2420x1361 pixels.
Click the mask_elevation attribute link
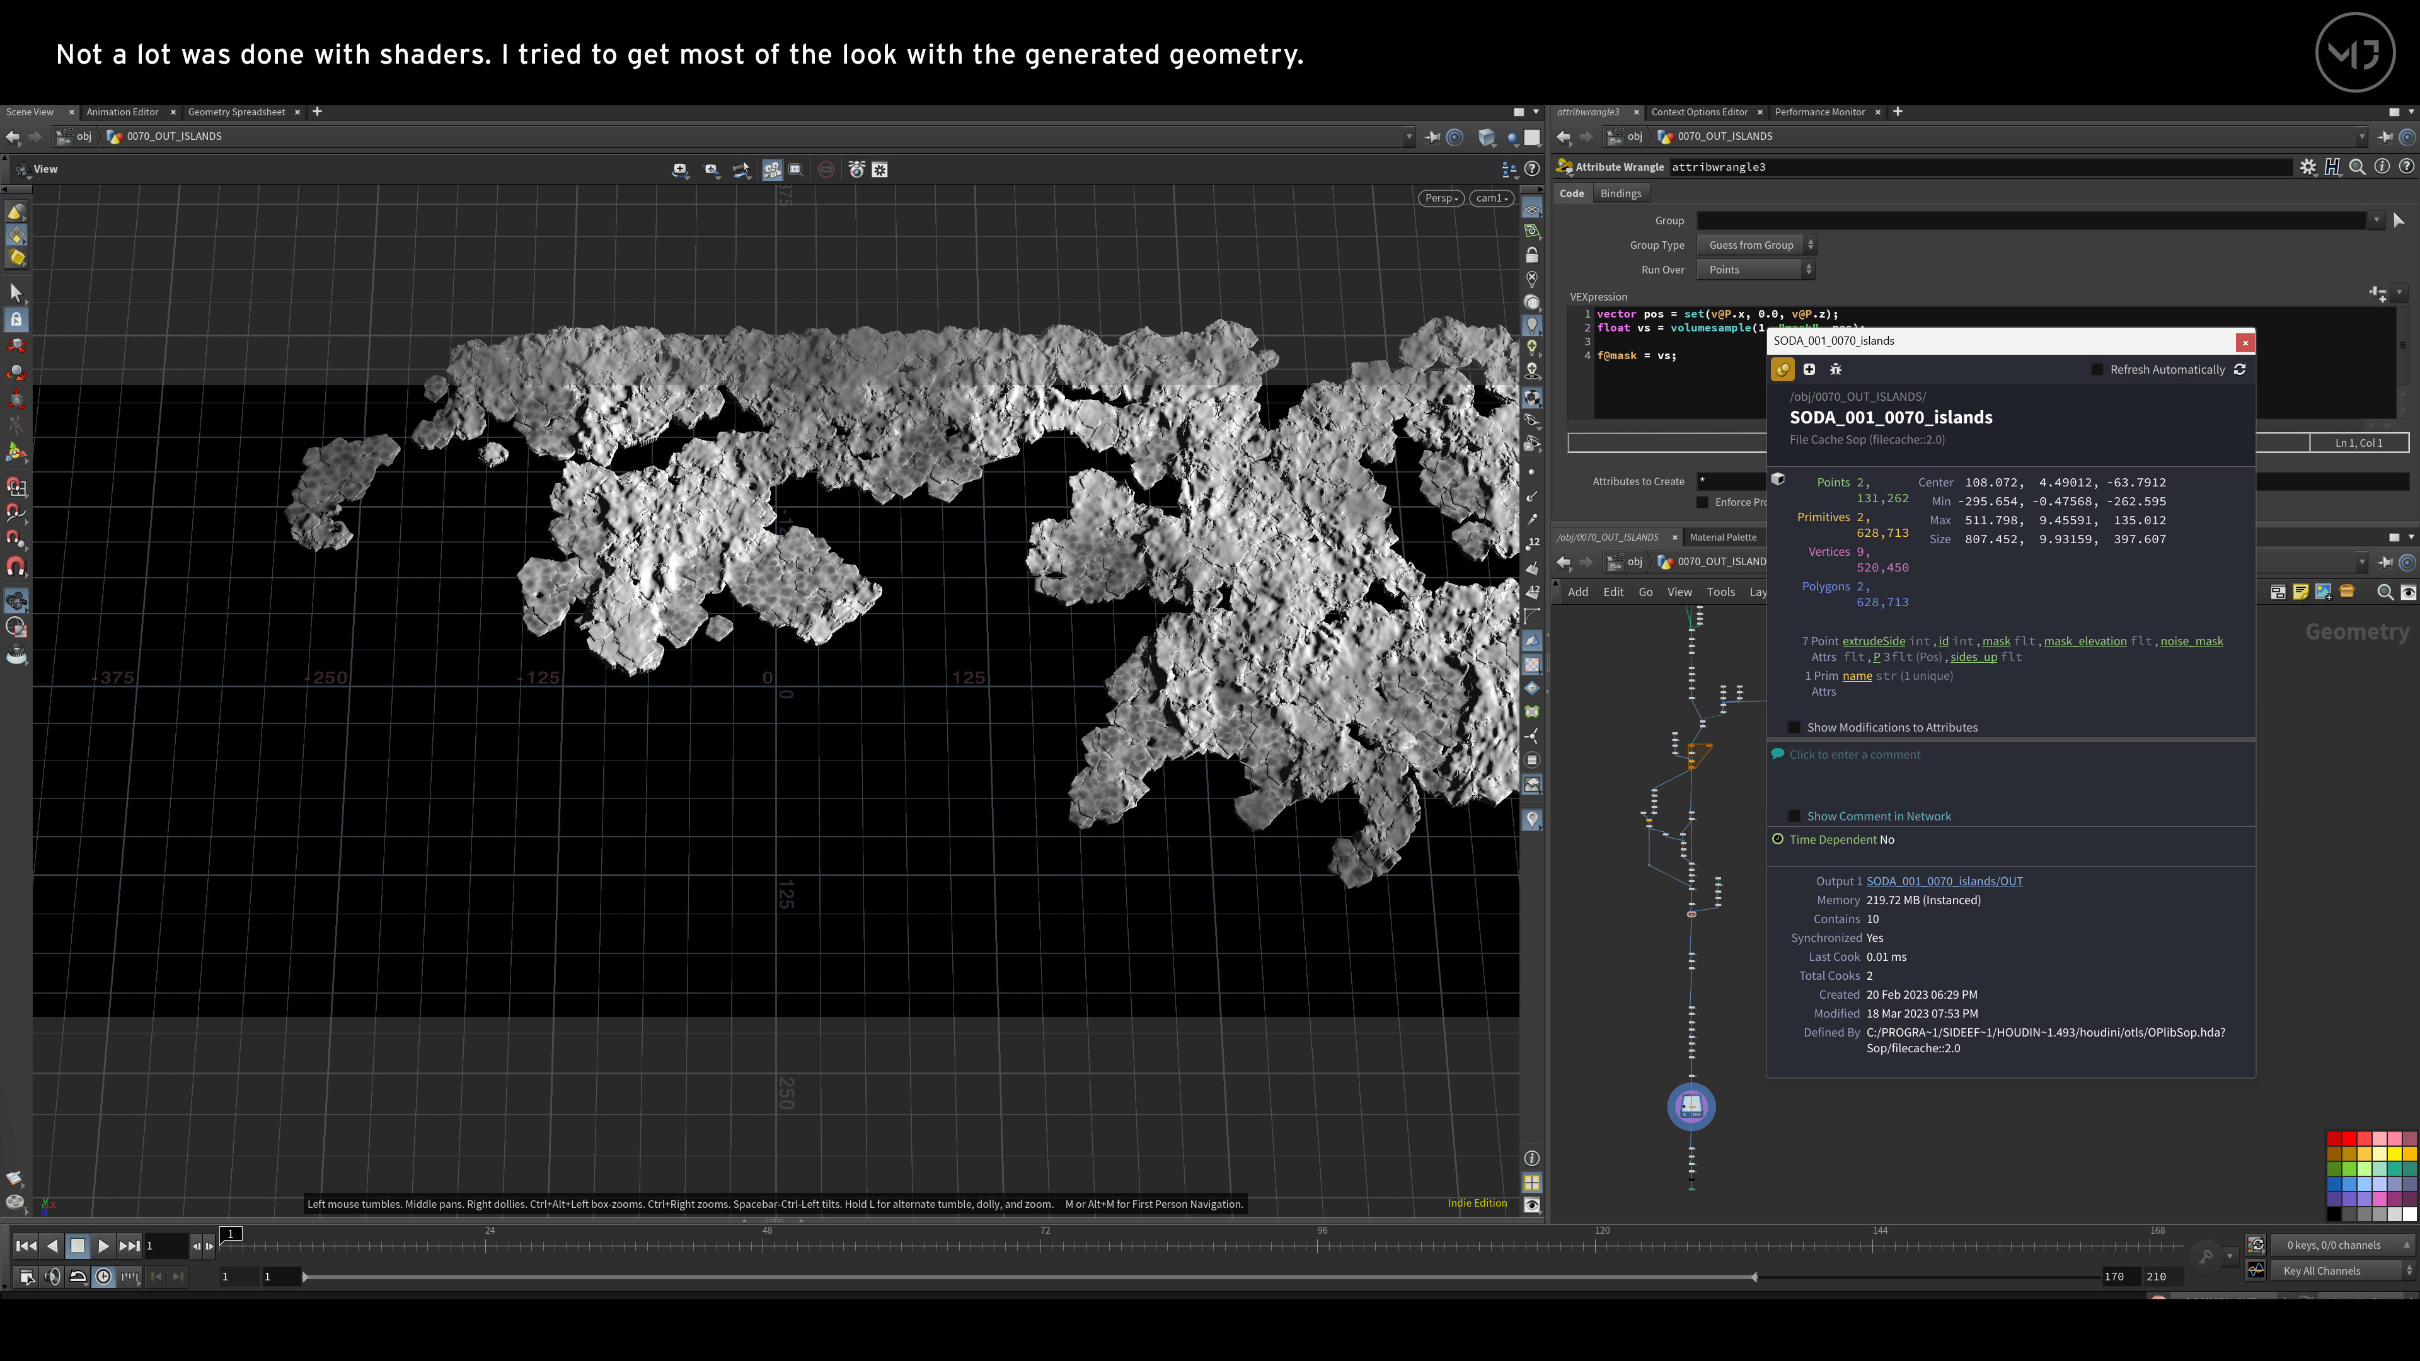(x=2085, y=641)
